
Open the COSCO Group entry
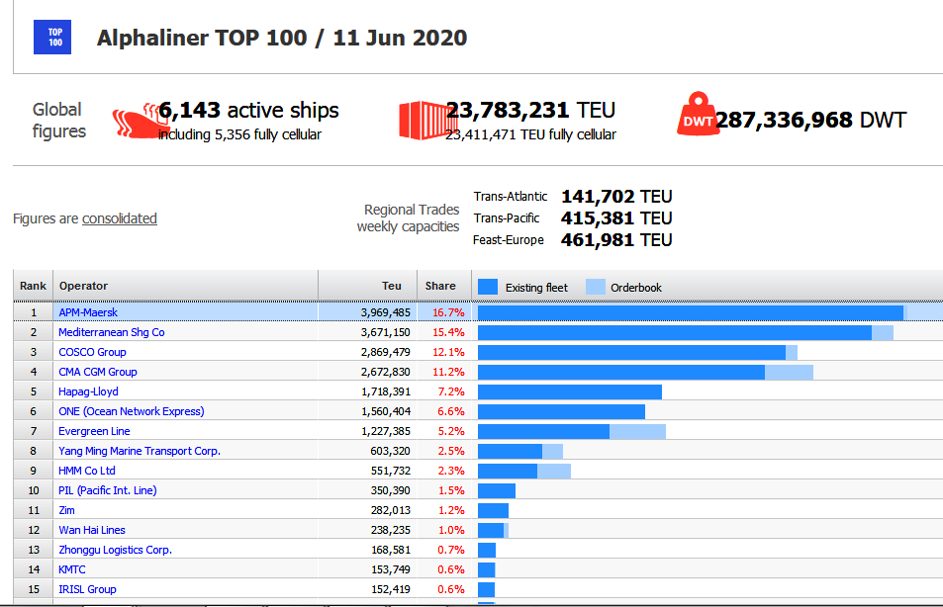pyautogui.click(x=92, y=352)
